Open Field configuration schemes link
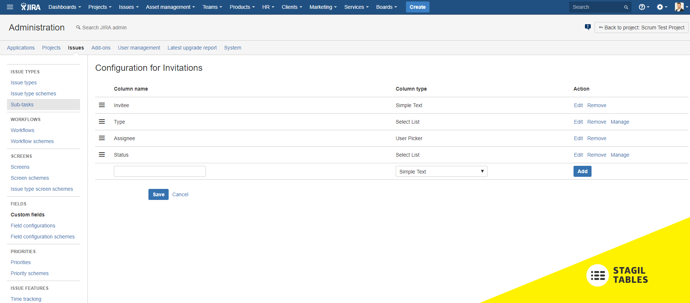 (x=43, y=237)
